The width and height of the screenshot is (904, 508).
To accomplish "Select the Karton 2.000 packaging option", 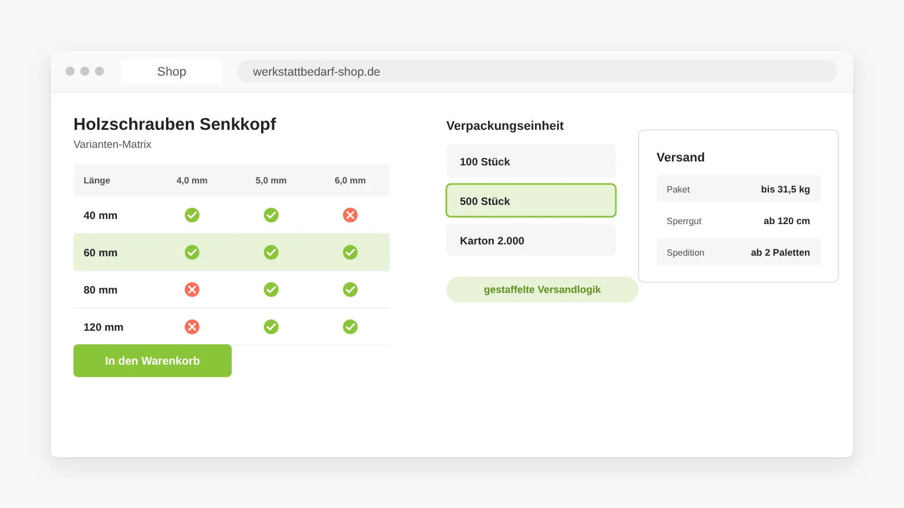I will coord(531,240).
